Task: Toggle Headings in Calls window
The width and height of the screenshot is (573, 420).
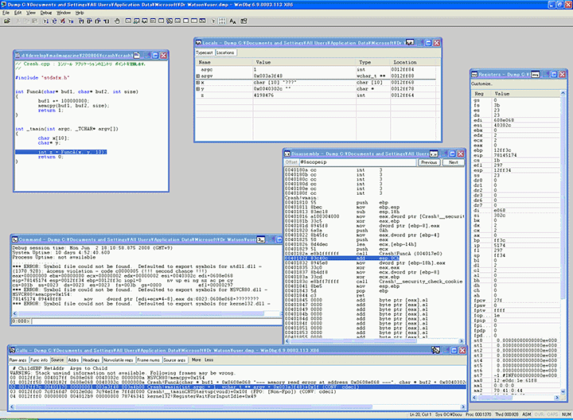Action: [x=91, y=360]
